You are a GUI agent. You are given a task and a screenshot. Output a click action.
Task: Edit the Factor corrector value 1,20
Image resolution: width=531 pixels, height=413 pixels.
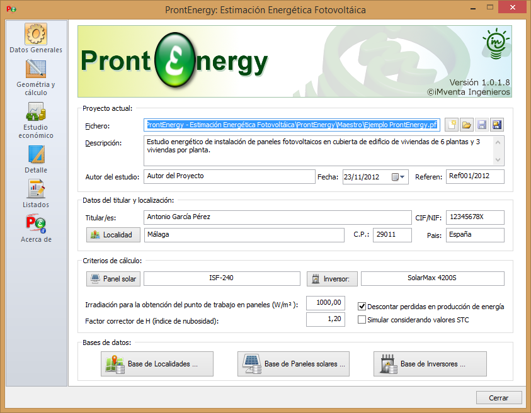326,319
